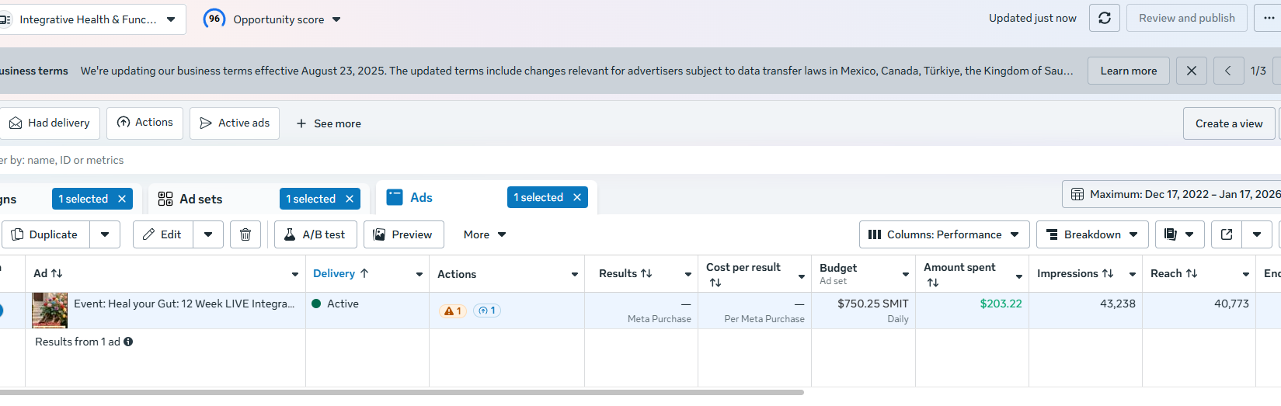The height and width of the screenshot is (406, 1281).
Task: Click the export/share icon button
Action: [x=1227, y=234]
